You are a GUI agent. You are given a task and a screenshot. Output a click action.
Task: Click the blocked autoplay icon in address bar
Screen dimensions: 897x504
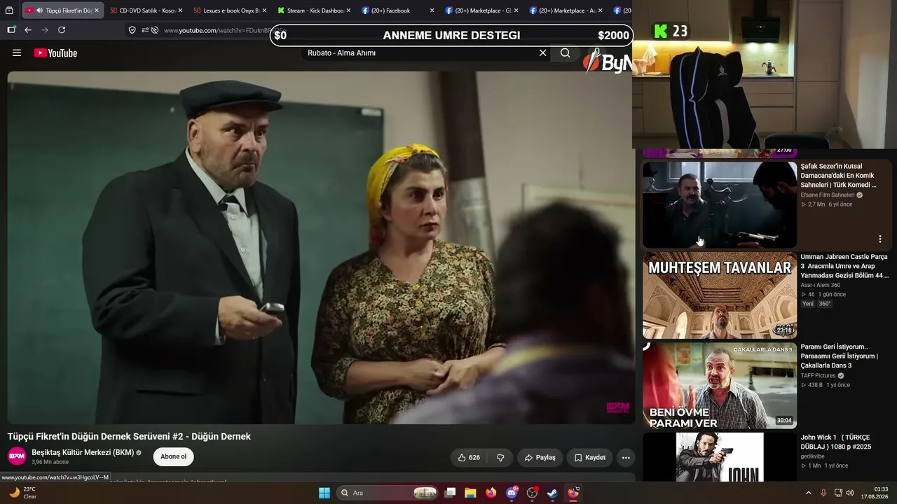point(155,30)
